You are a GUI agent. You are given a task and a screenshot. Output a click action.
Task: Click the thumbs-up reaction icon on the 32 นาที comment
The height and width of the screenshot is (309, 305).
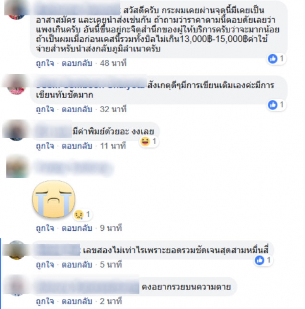[x=273, y=105]
